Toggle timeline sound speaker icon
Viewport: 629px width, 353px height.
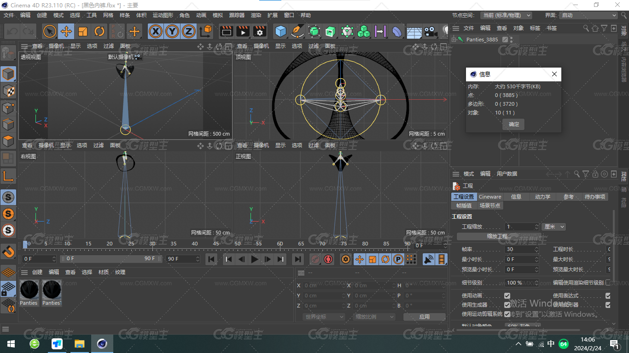429,259
